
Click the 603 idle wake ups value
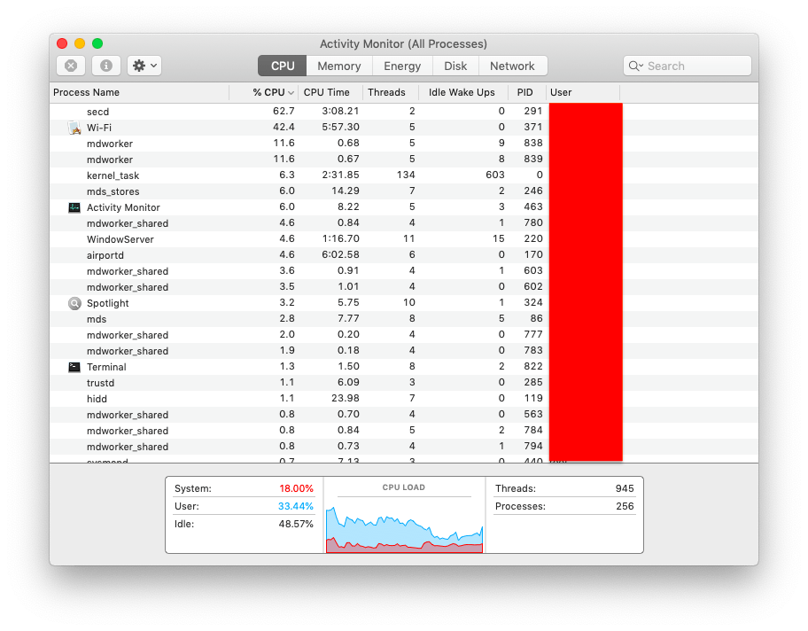tap(495, 175)
